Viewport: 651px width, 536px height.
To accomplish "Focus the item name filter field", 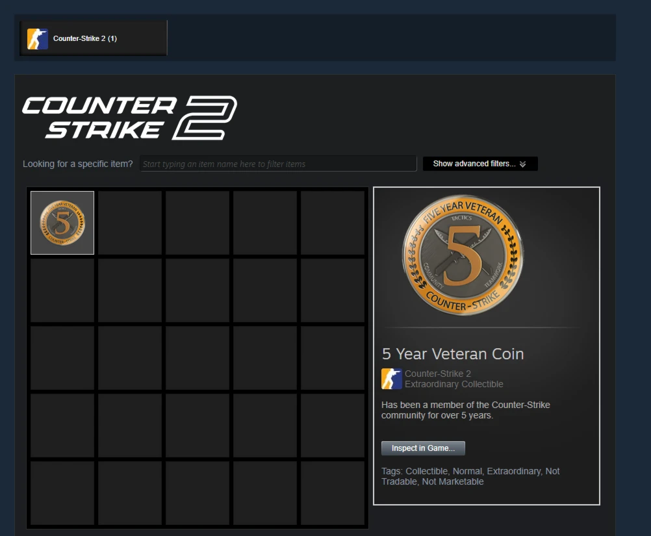I will (x=278, y=164).
